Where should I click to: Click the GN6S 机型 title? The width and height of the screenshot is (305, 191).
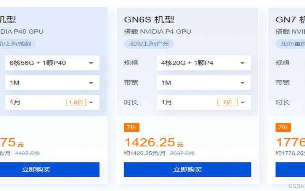[x=149, y=19]
